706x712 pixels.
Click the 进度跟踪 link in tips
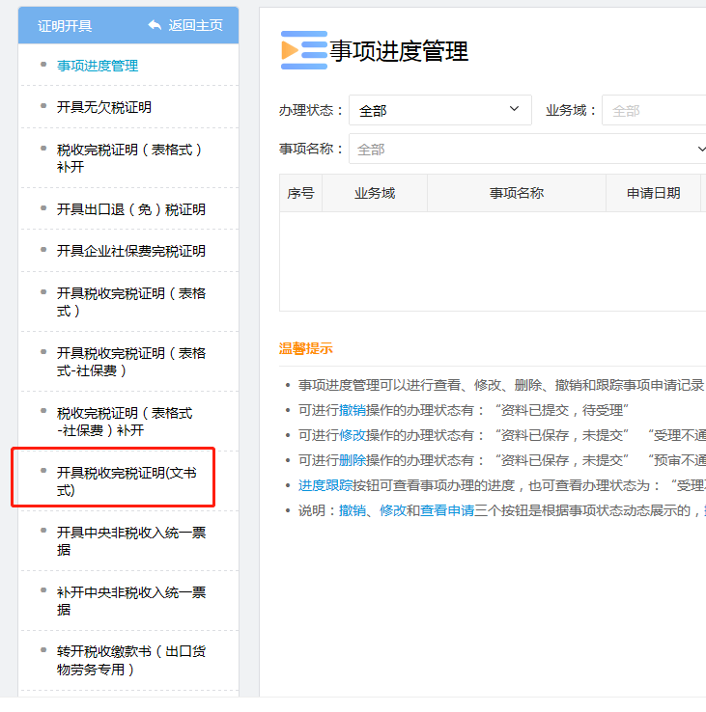point(325,485)
